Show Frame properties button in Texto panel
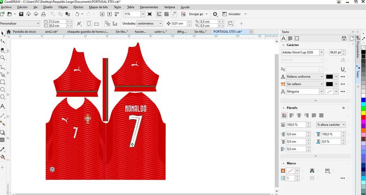The width and height of the screenshot is (366, 195). point(297,38)
